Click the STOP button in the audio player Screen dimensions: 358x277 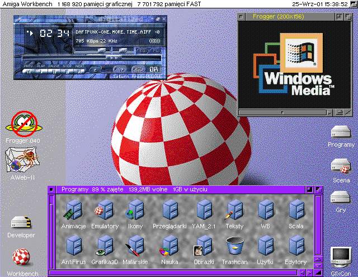(67, 71)
